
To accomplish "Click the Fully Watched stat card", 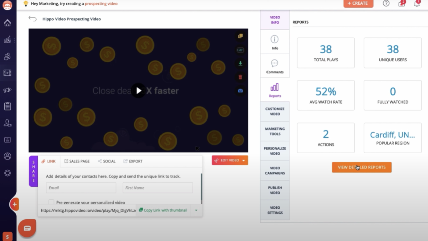I will pos(393,95).
